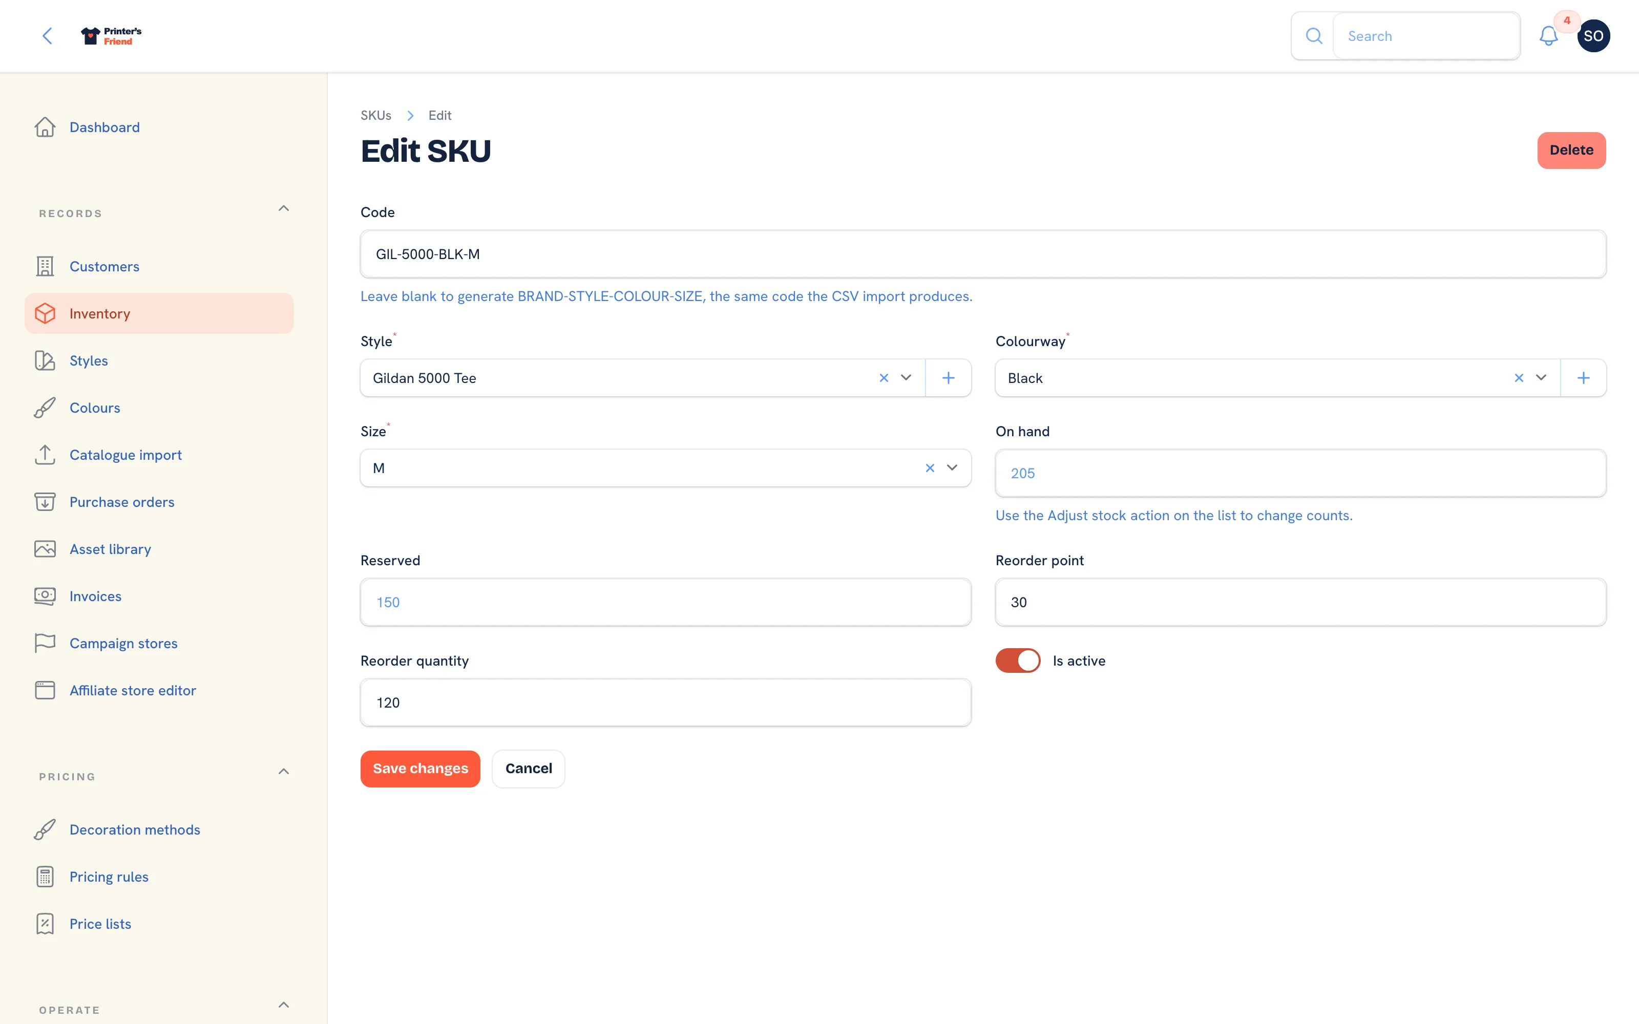This screenshot has width=1639, height=1024.
Task: Collapse the Pricing sidebar section
Action: tap(284, 772)
